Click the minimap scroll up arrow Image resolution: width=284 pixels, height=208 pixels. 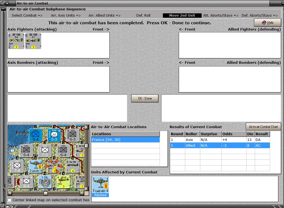(86, 127)
